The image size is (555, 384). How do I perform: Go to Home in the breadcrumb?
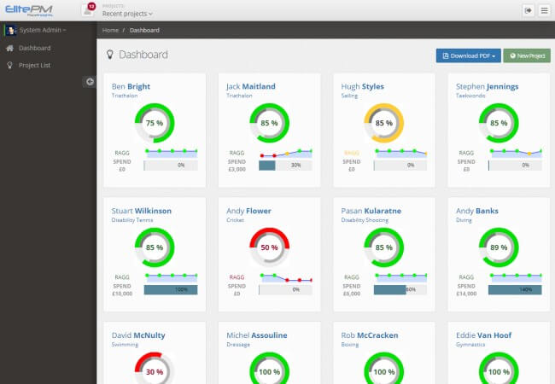(x=110, y=30)
